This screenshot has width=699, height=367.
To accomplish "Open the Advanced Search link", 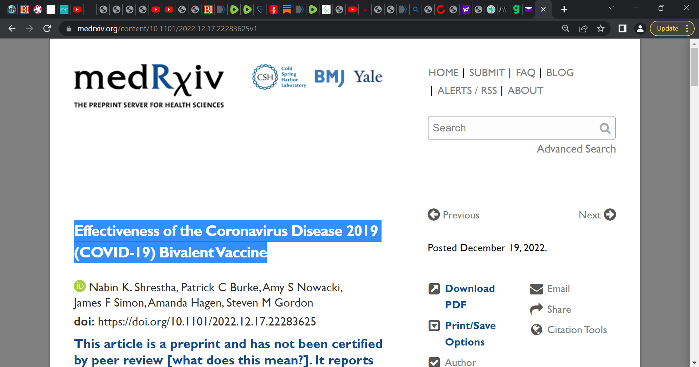I will pos(576,149).
